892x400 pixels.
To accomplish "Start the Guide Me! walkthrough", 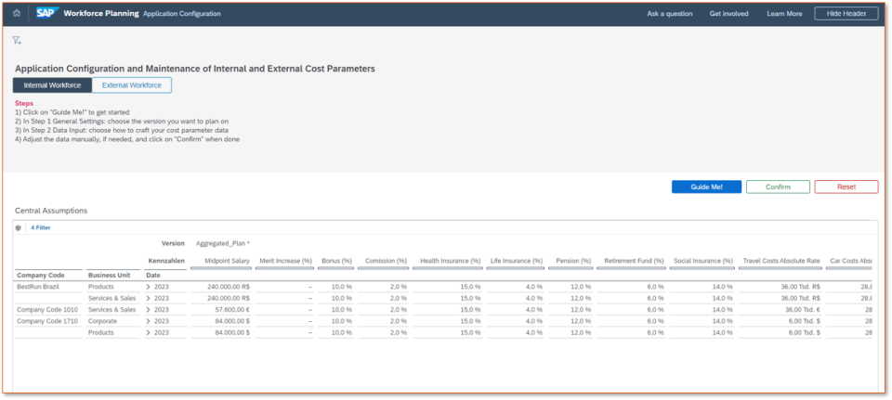I will (x=706, y=187).
